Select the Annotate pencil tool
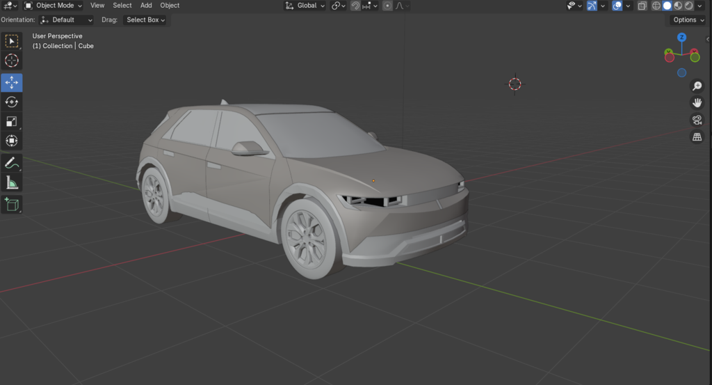This screenshot has height=385, width=712. (12, 164)
